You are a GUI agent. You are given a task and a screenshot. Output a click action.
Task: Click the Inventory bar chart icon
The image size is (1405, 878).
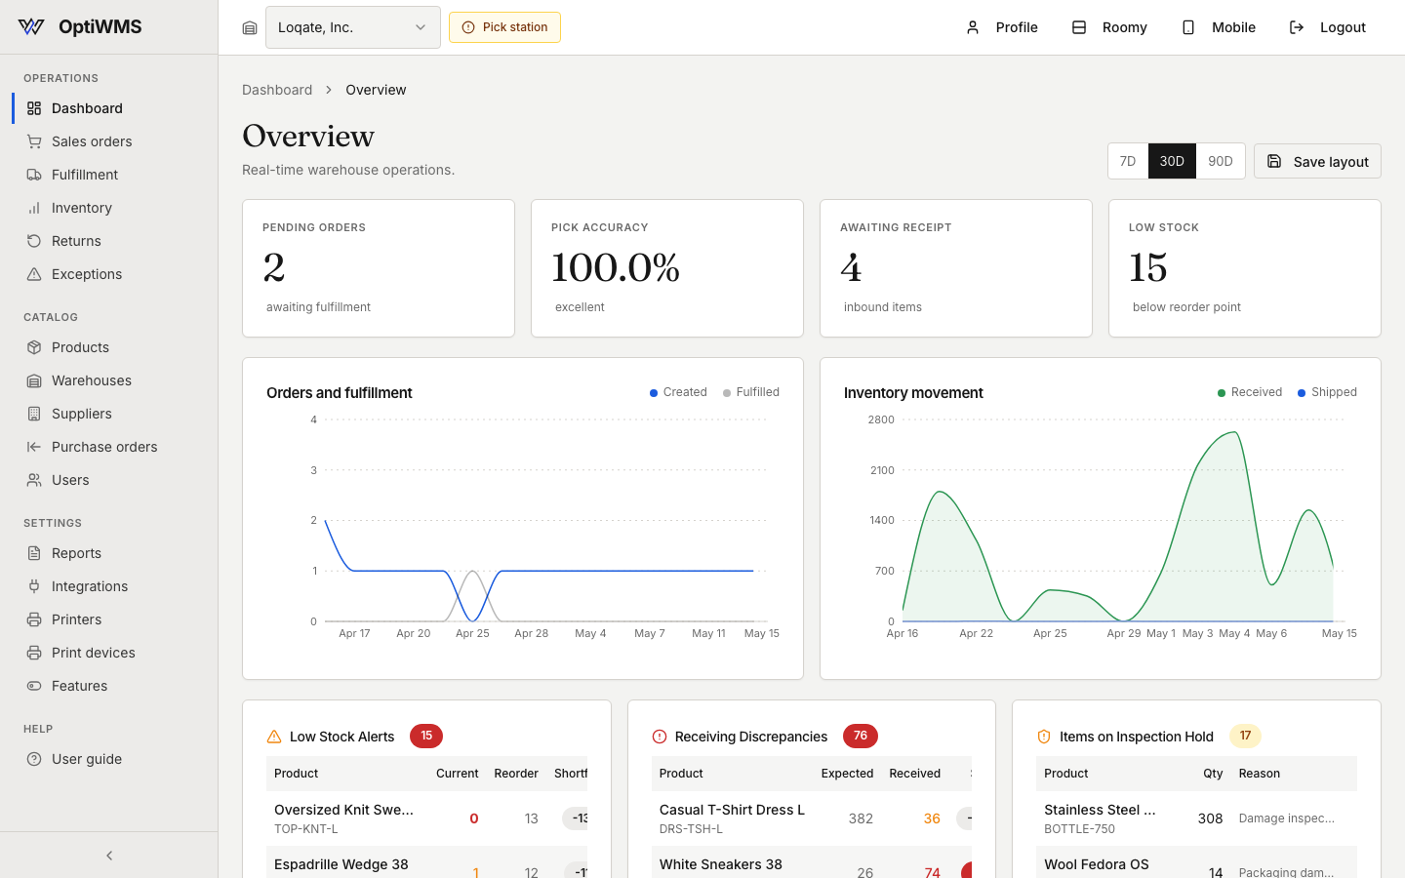coord(34,208)
